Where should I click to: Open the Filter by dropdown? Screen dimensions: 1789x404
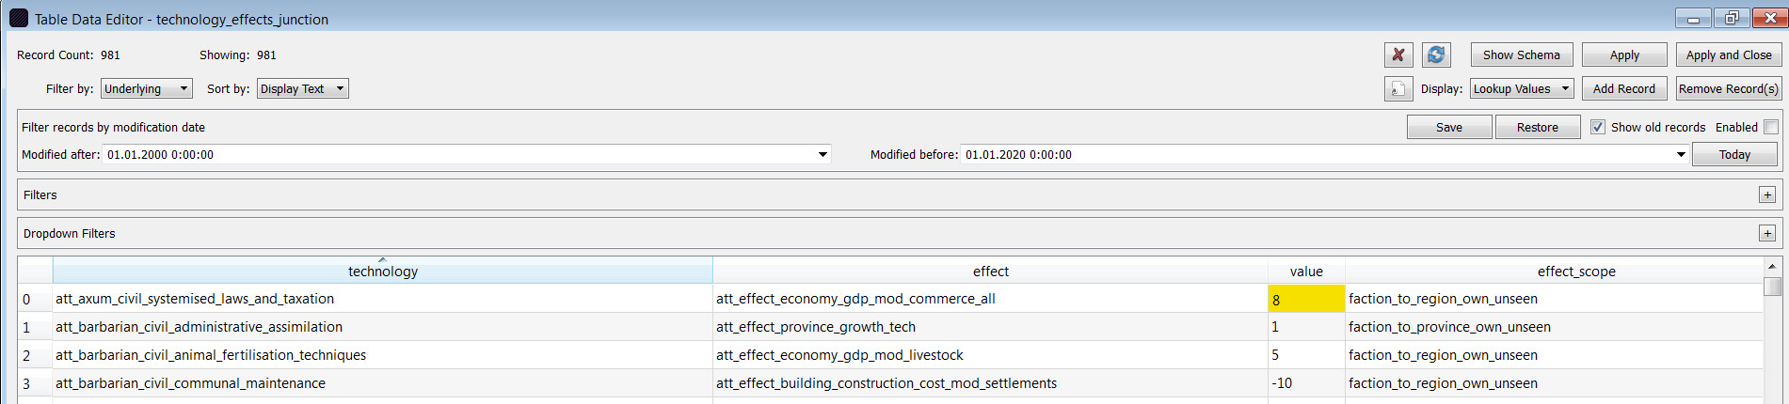click(x=147, y=88)
